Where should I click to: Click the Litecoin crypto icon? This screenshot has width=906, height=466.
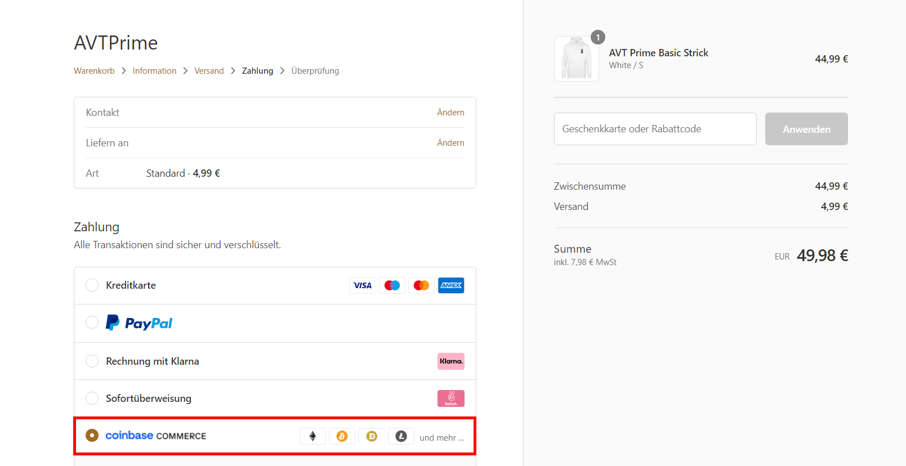[401, 436]
